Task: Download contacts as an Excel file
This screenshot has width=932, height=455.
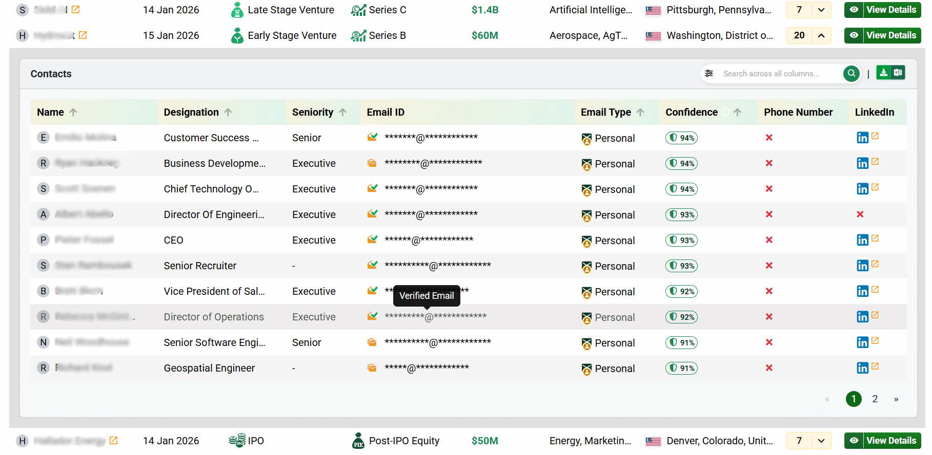Action: (898, 73)
